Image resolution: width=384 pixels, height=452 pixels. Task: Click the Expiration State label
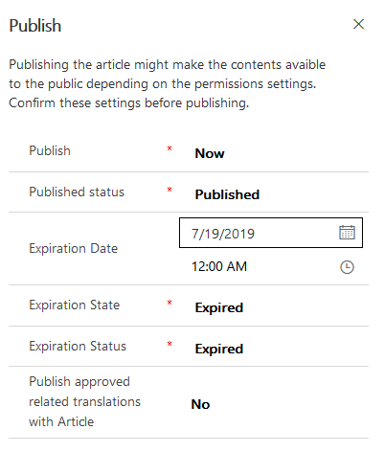tap(75, 305)
